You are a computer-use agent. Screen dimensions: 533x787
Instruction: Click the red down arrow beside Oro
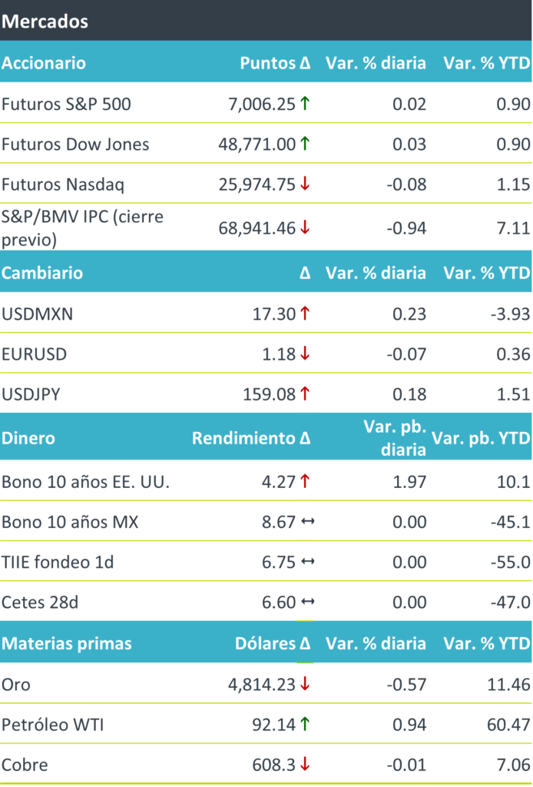pyautogui.click(x=305, y=683)
